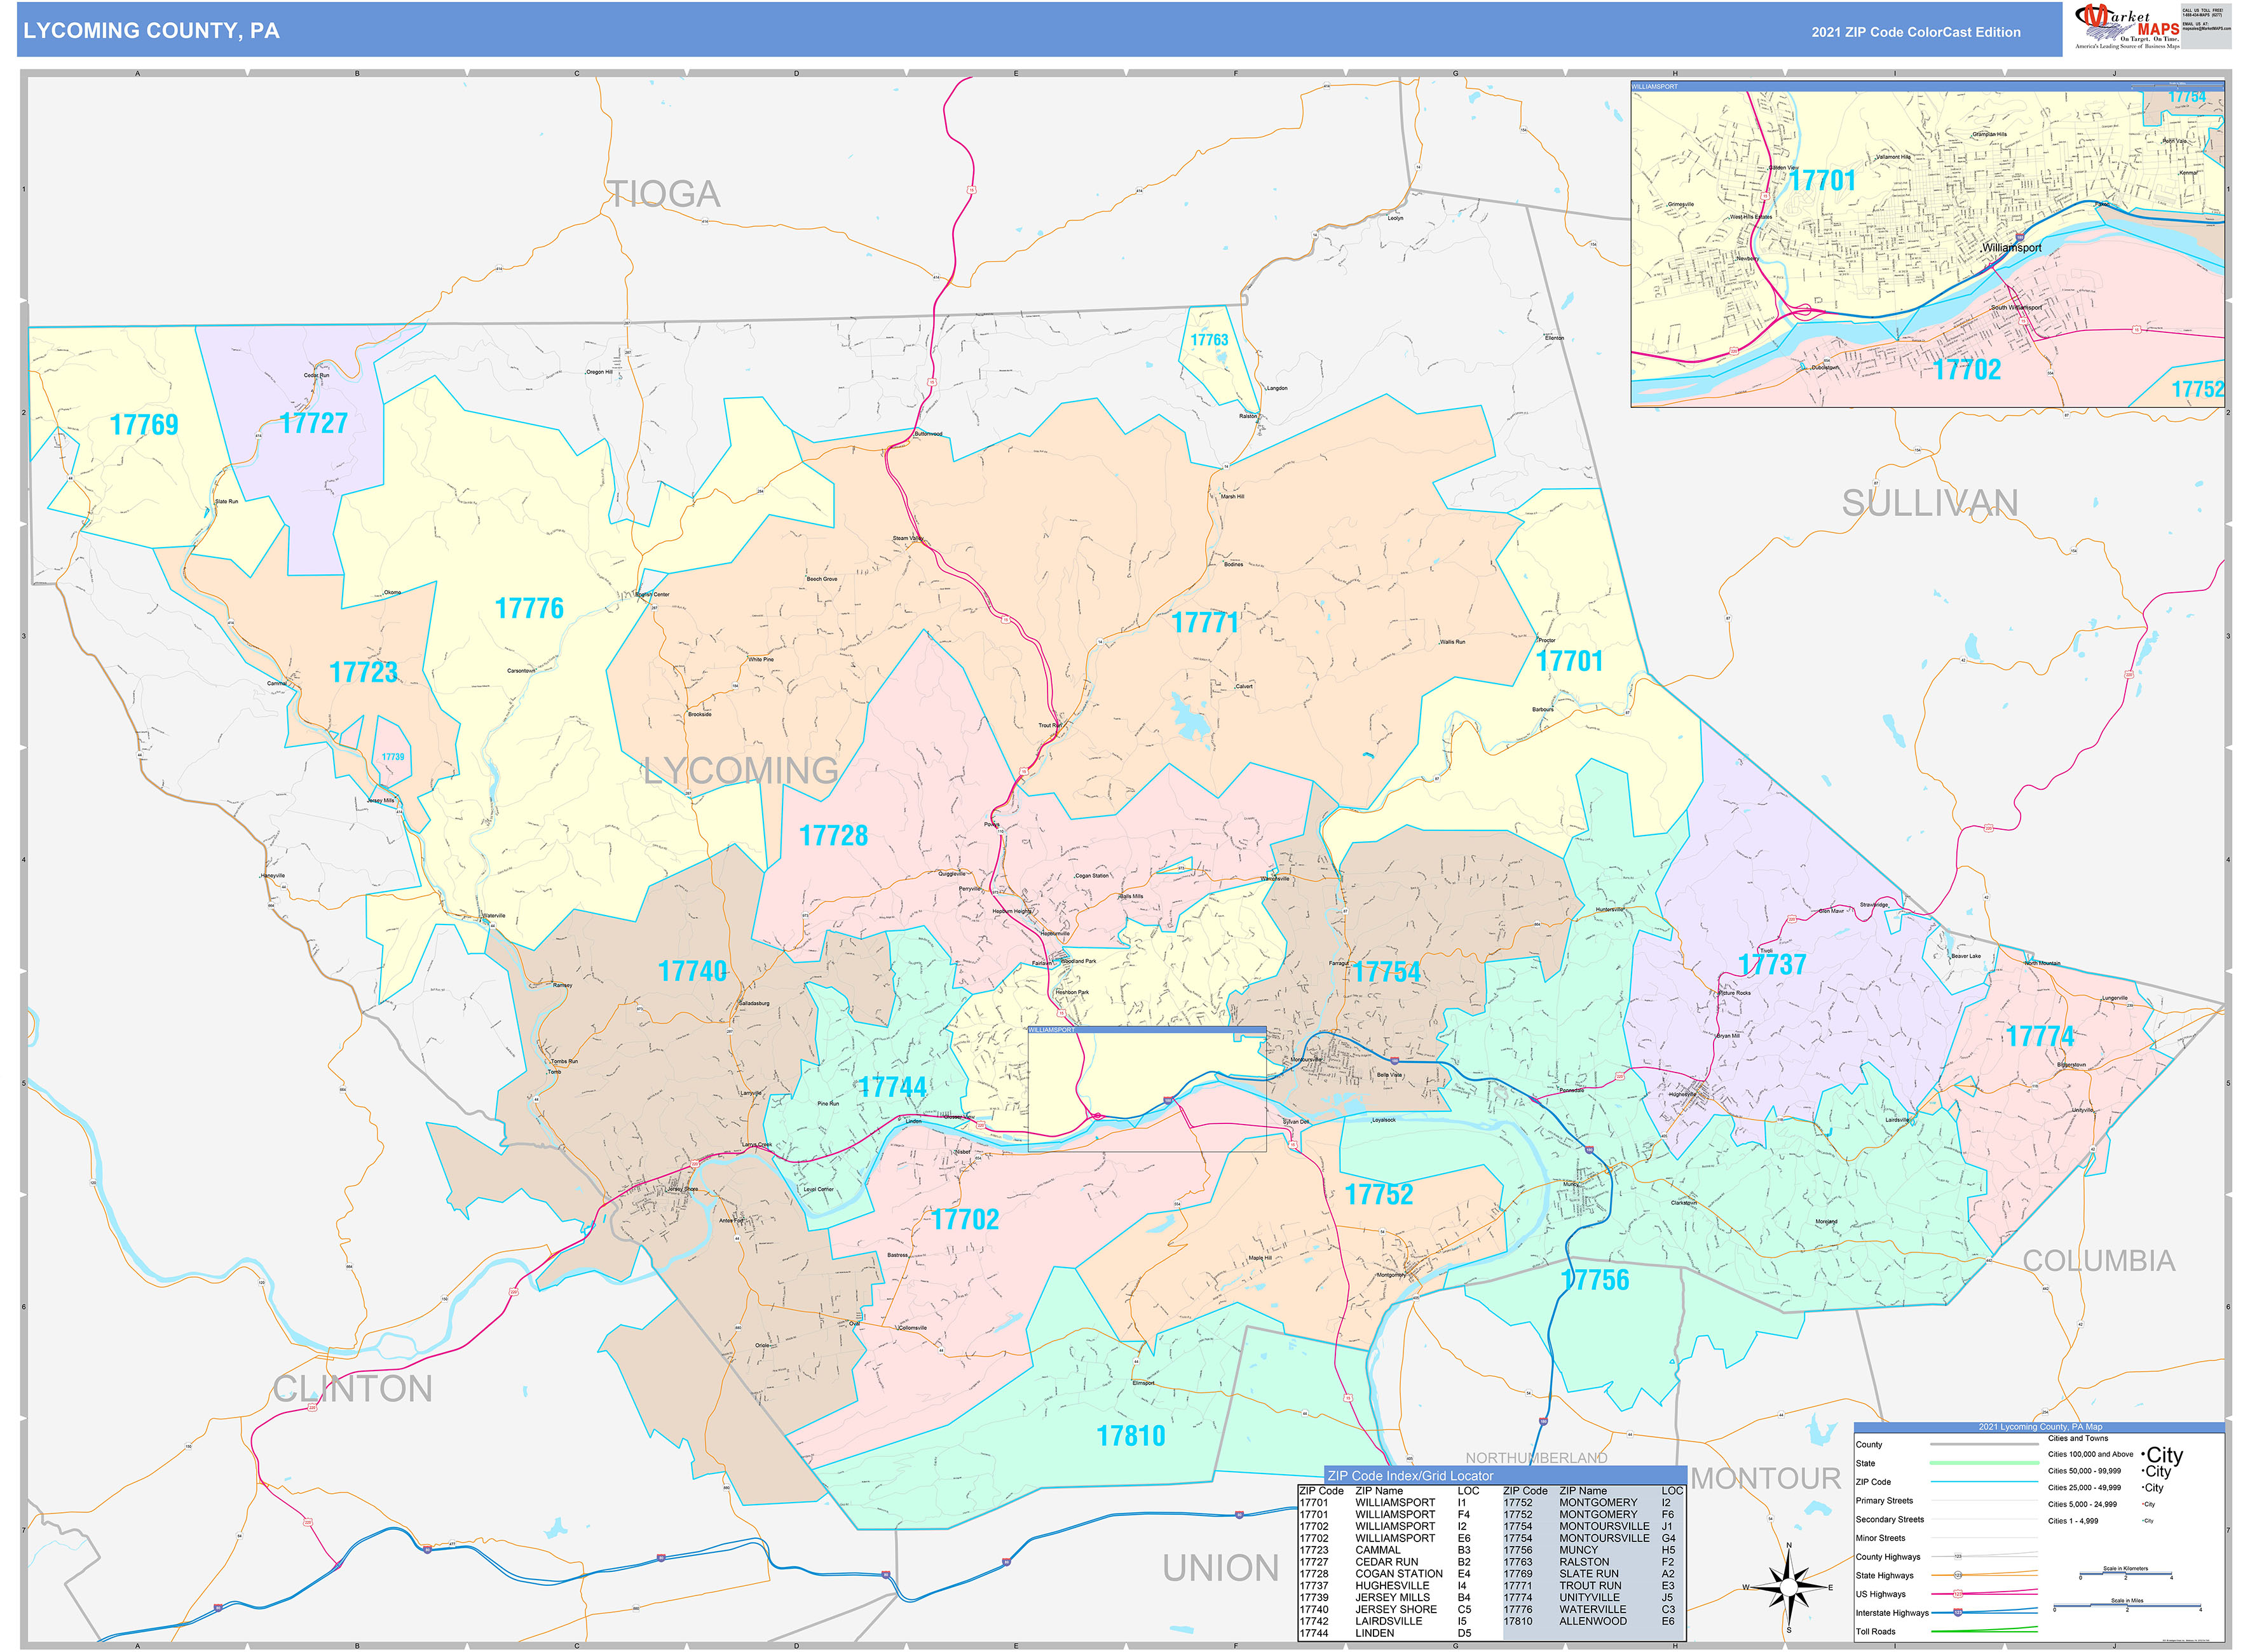The image size is (2243, 1652).
Task: Click 17701 label inside the Williamsport inset
Action: click(x=1822, y=181)
